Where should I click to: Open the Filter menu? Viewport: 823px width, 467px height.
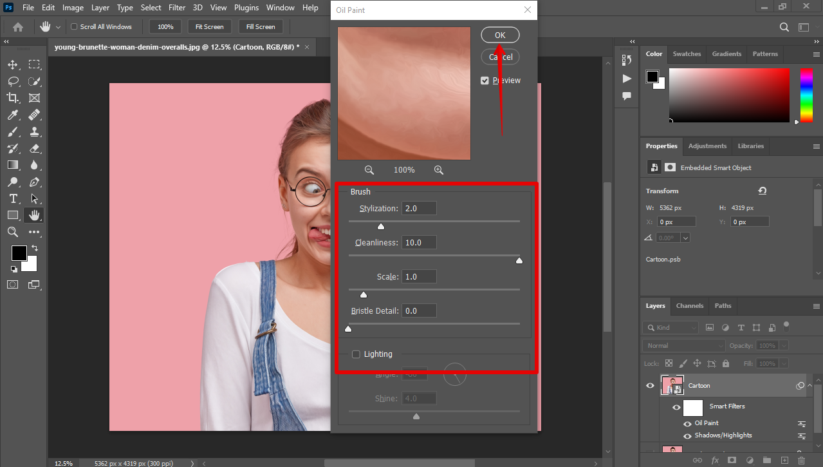tap(178, 8)
